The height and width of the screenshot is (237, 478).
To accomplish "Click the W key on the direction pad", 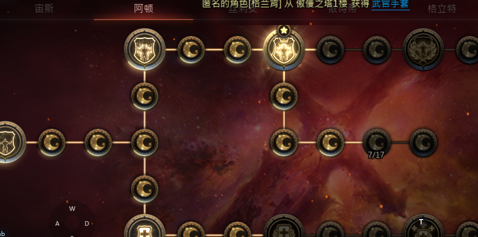I will [72, 209].
